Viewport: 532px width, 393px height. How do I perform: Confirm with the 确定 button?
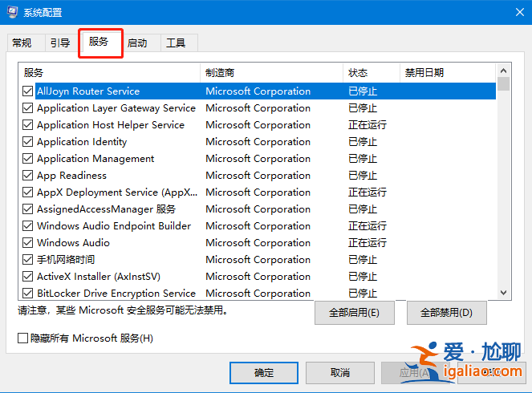pos(264,373)
